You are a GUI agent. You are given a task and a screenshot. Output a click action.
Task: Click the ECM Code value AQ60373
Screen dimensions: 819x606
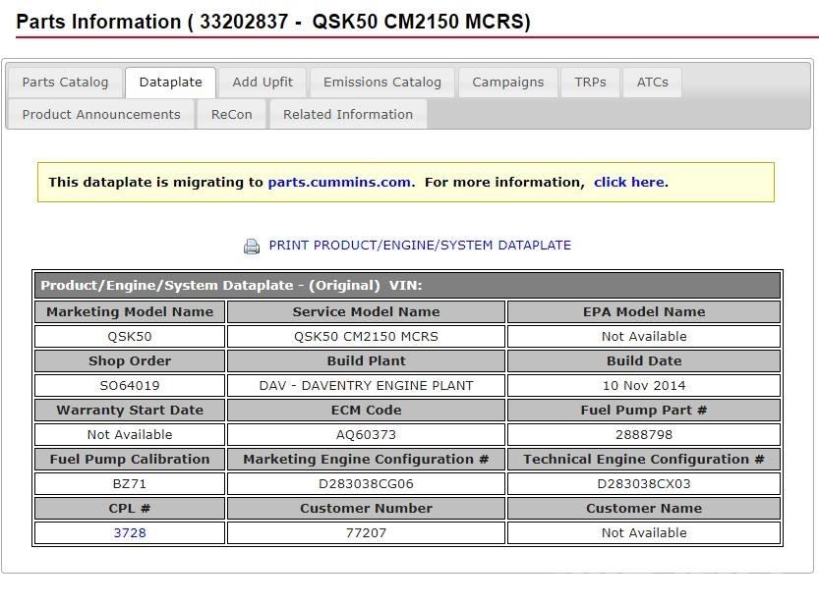(366, 435)
